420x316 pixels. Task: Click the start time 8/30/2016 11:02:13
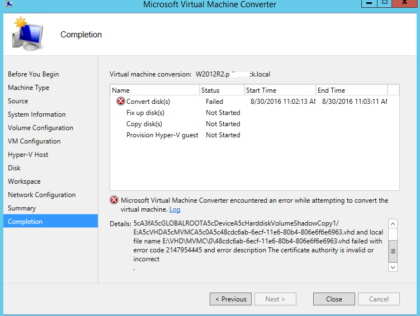coord(283,101)
